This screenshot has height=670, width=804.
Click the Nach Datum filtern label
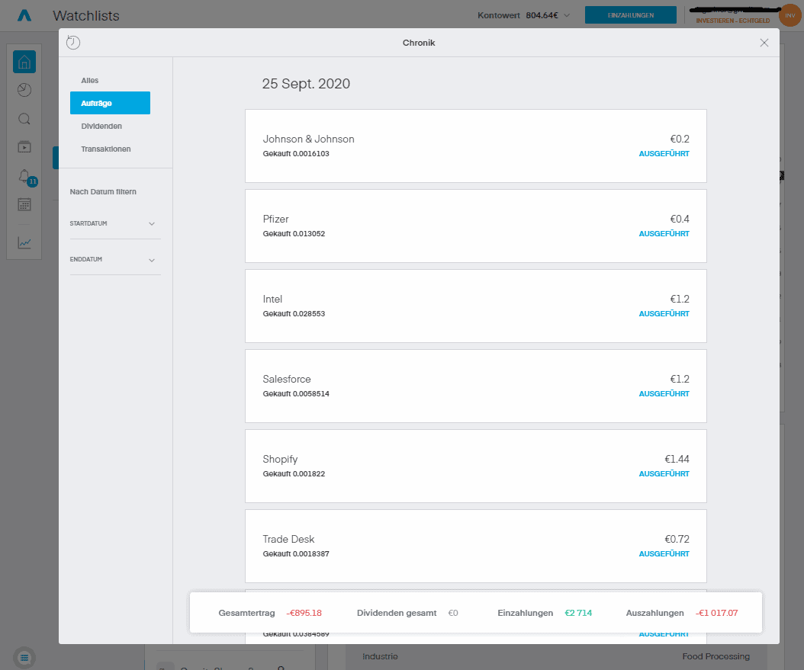(103, 191)
